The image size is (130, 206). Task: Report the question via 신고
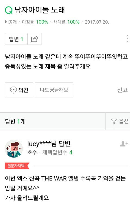coord(122,90)
